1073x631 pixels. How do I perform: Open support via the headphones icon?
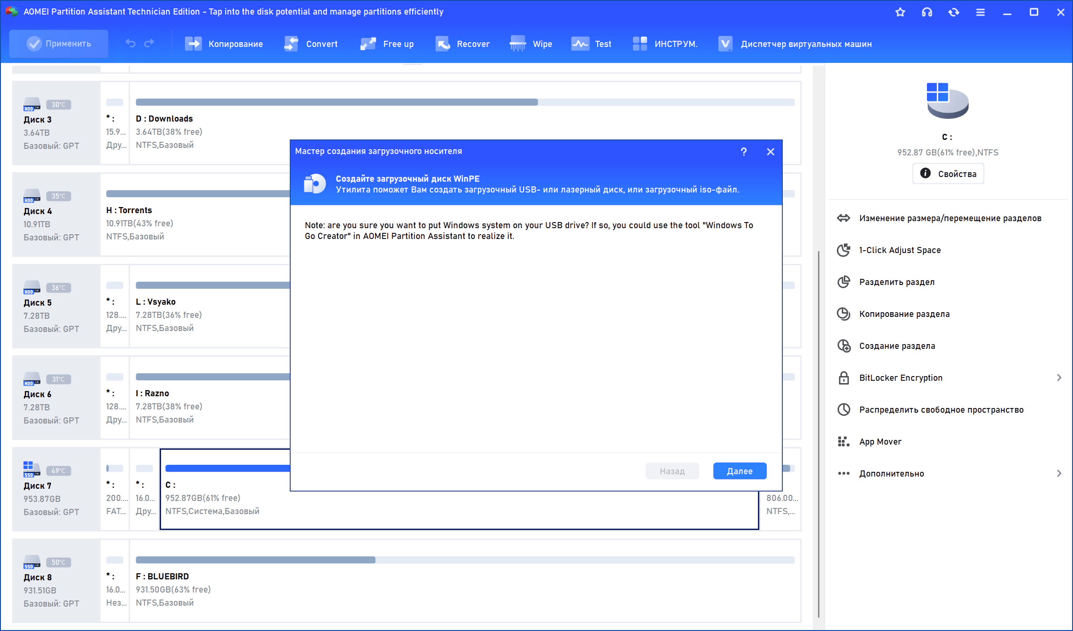[927, 12]
